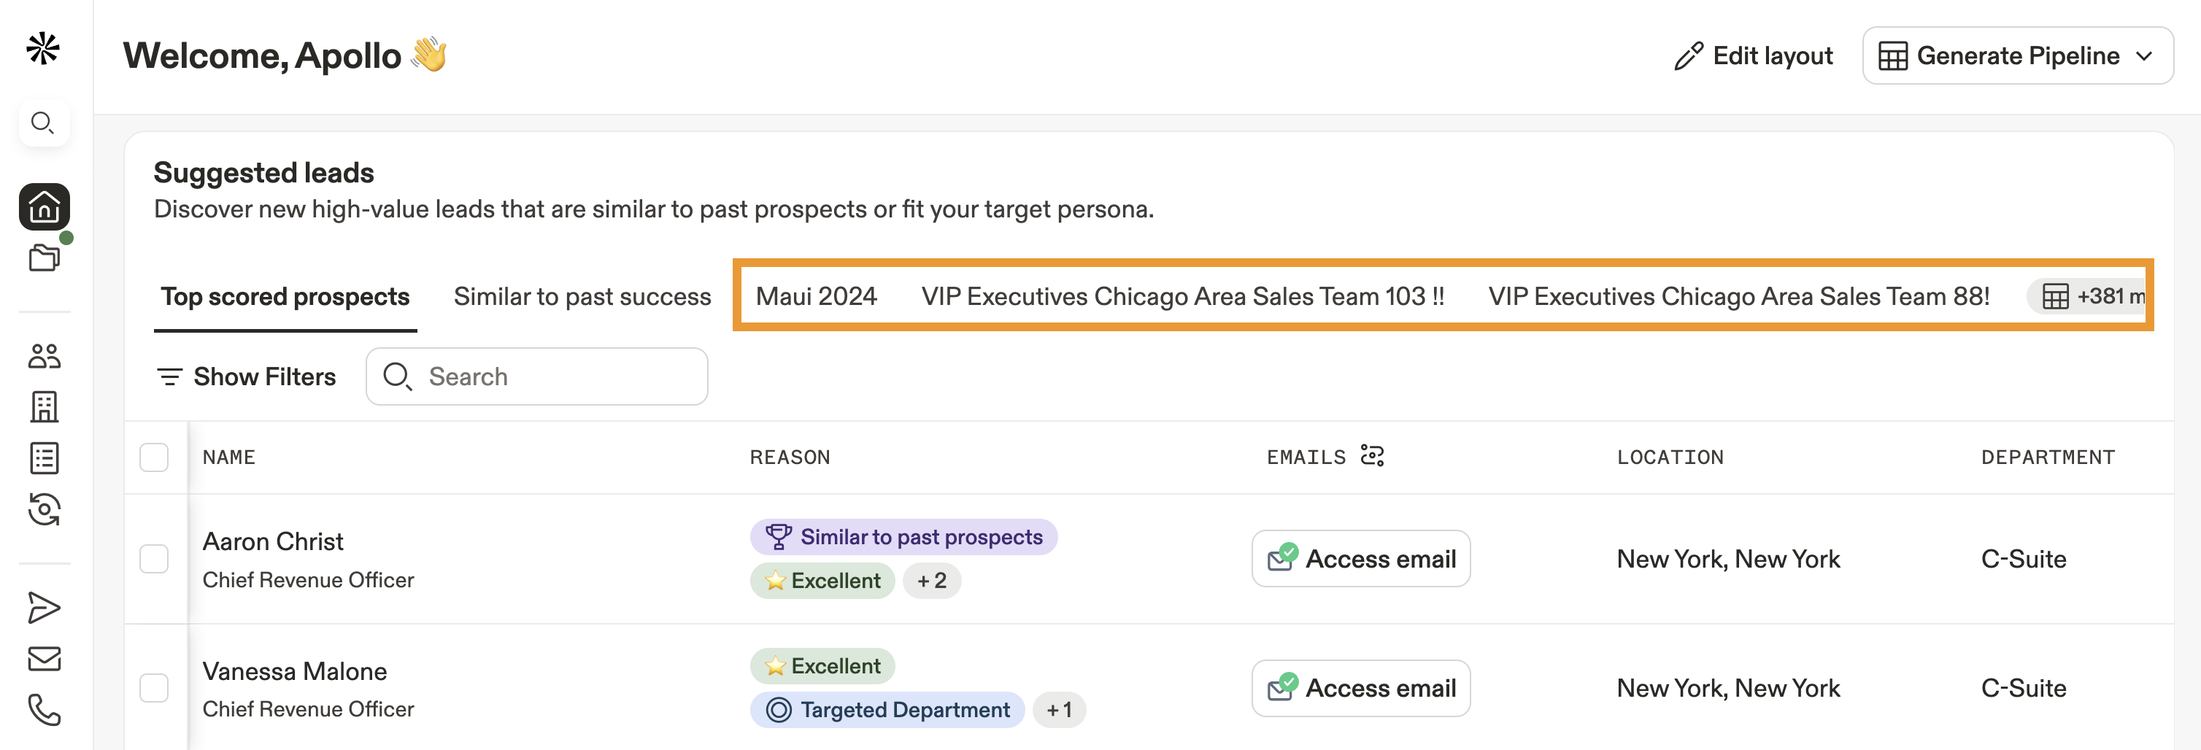Open the Emails envelope icon in sidebar

tap(45, 659)
